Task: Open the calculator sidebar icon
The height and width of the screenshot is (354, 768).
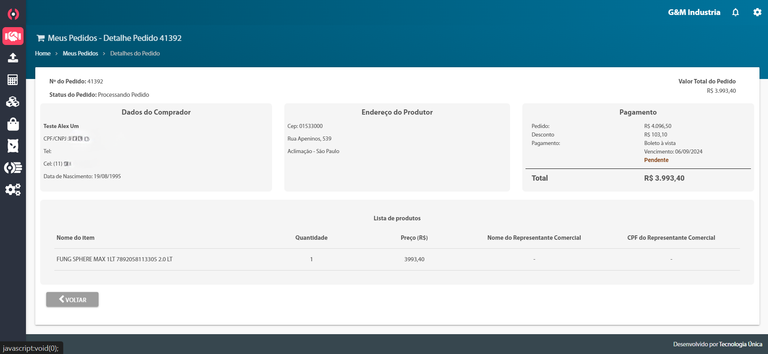Action: coord(13,80)
